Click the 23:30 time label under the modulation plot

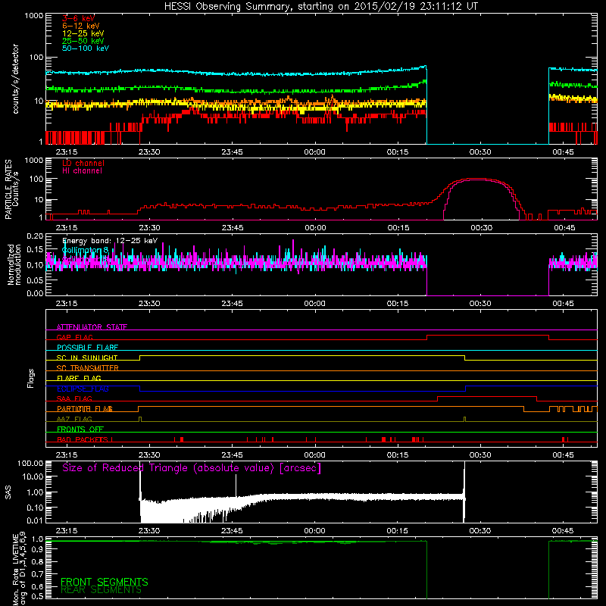point(149,304)
